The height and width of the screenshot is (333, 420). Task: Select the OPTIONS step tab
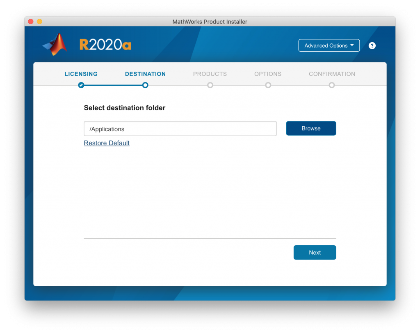[x=268, y=74]
